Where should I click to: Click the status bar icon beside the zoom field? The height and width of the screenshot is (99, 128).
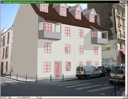click(9, 97)
